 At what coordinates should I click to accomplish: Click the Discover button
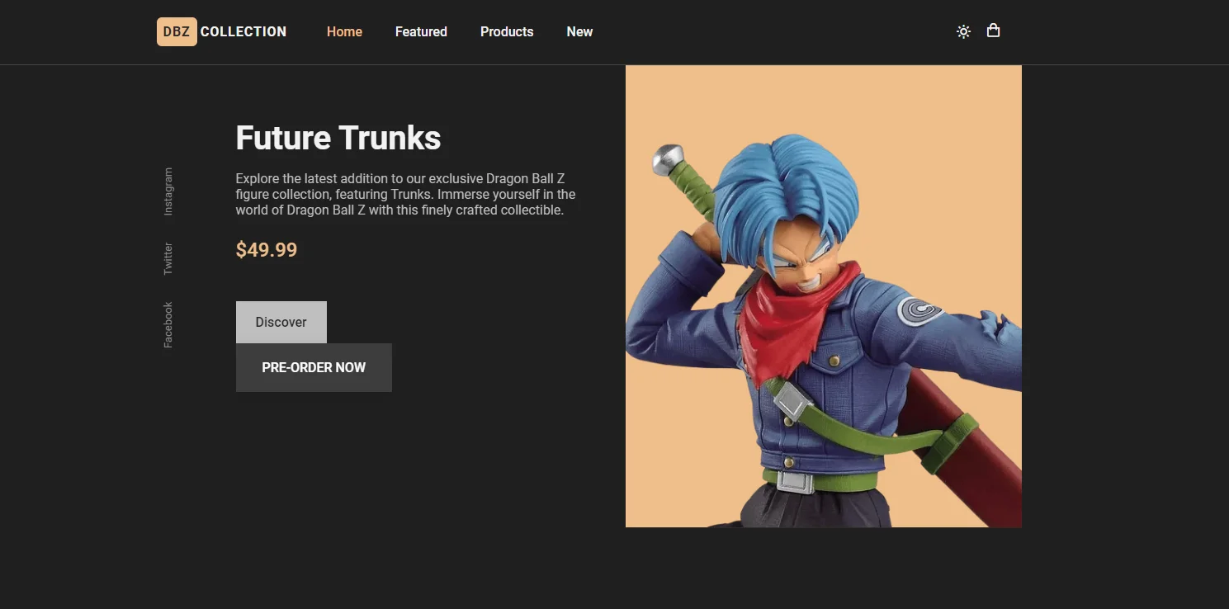(281, 322)
